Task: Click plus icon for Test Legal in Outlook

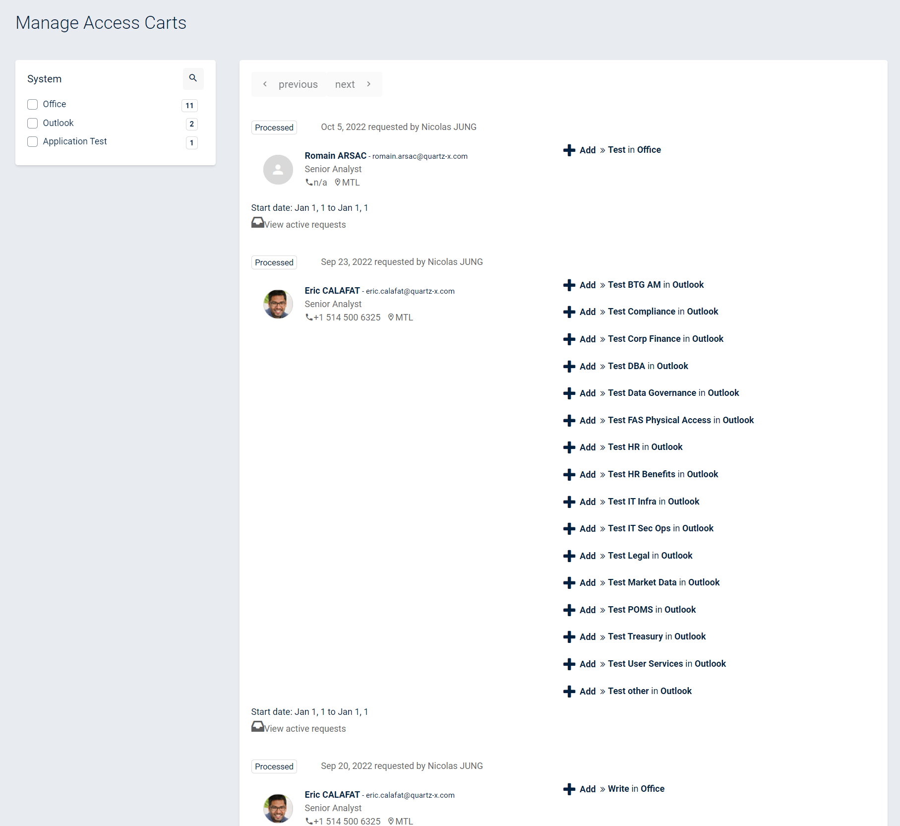Action: point(569,556)
